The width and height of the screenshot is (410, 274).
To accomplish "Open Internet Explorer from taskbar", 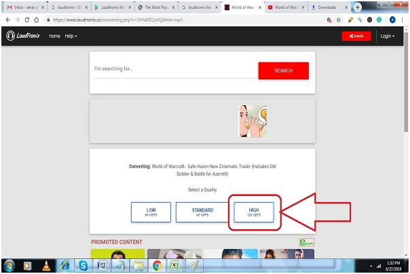I will pos(65,266).
